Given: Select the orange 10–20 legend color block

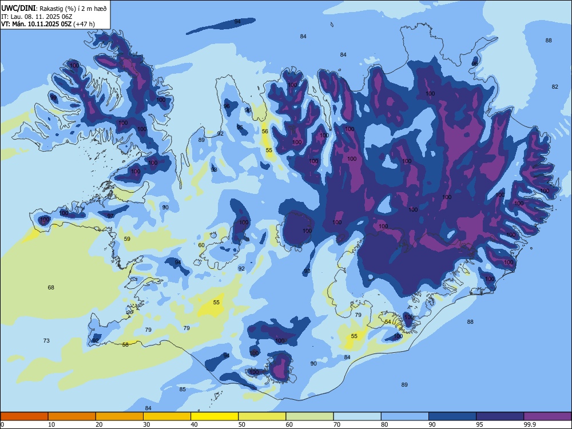Looking at the screenshot, I should point(72,416).
